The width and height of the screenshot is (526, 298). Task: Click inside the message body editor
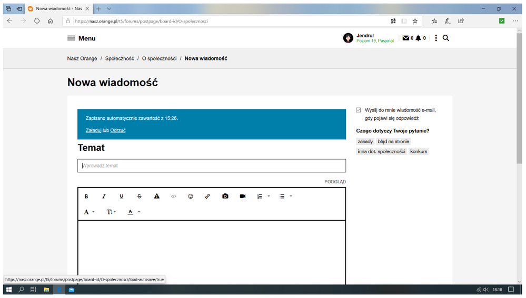tap(212, 252)
